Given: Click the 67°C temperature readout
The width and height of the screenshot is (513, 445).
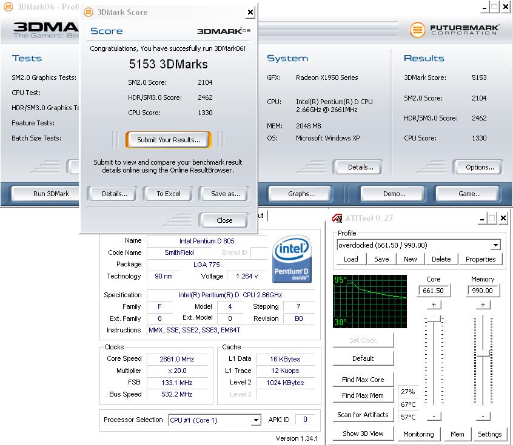Looking at the screenshot, I should coord(408,404).
